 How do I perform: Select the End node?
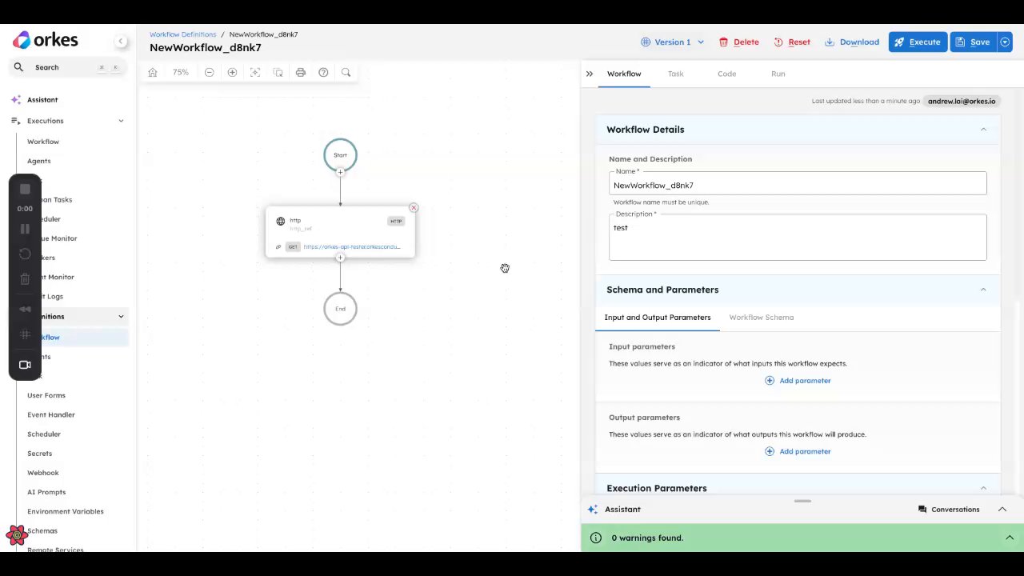tap(340, 309)
